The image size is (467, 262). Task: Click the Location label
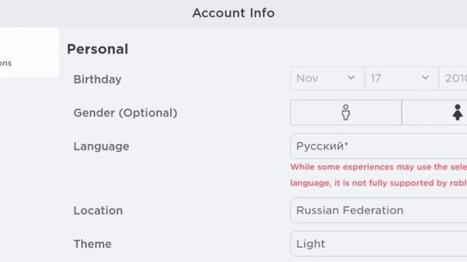click(98, 210)
